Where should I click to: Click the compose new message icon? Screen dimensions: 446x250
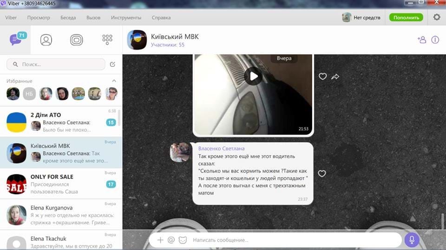[x=112, y=64]
